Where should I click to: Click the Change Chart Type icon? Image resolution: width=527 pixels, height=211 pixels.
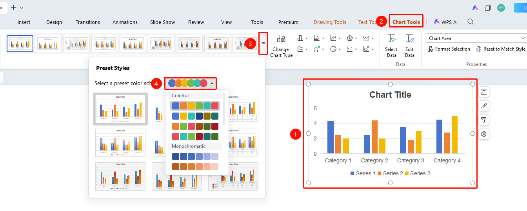(281, 39)
